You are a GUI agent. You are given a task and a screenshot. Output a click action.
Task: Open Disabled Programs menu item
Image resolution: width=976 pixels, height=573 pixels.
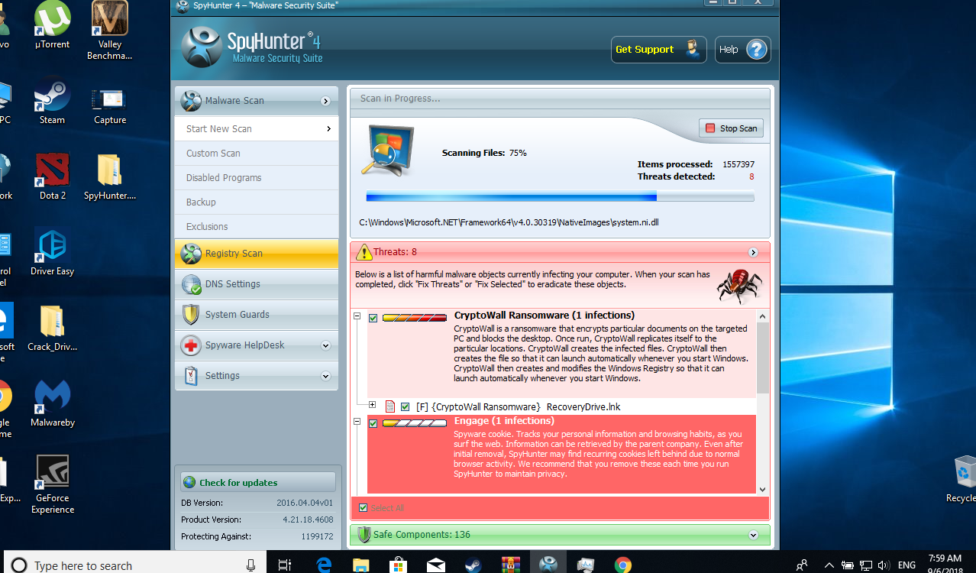coord(257,177)
